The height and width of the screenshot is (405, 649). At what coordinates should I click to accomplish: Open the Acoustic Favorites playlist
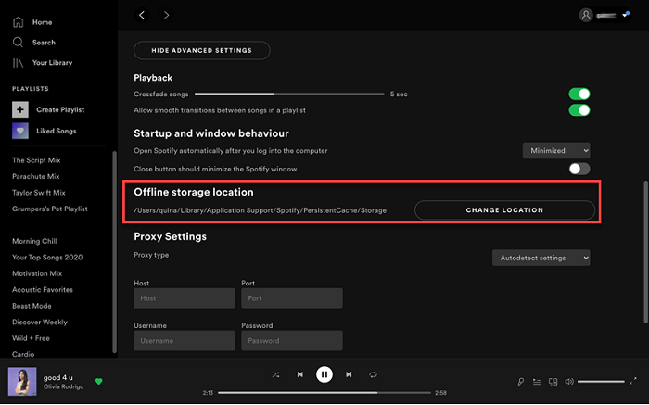point(43,289)
